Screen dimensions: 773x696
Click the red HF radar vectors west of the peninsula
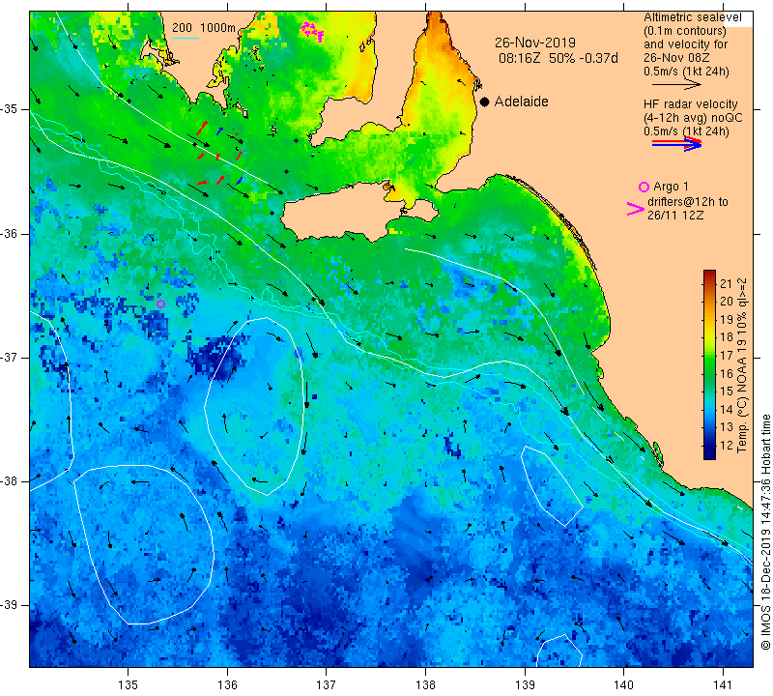pos(218,155)
